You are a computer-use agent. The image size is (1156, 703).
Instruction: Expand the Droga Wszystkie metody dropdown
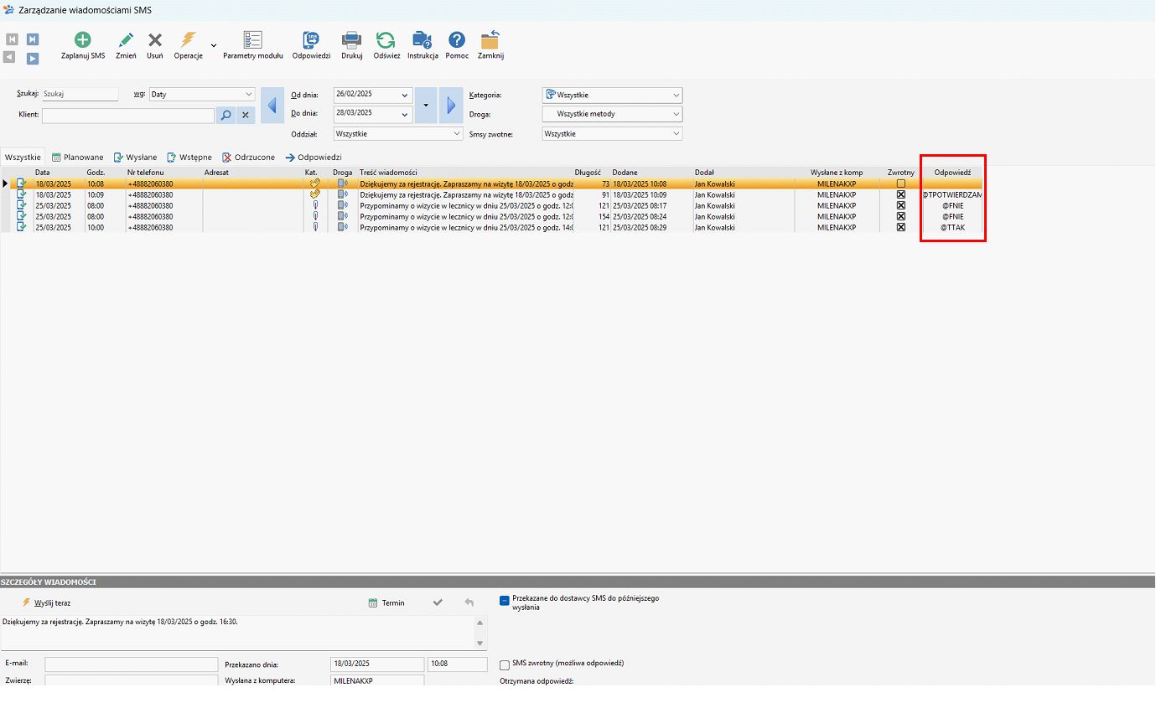pyautogui.click(x=676, y=114)
